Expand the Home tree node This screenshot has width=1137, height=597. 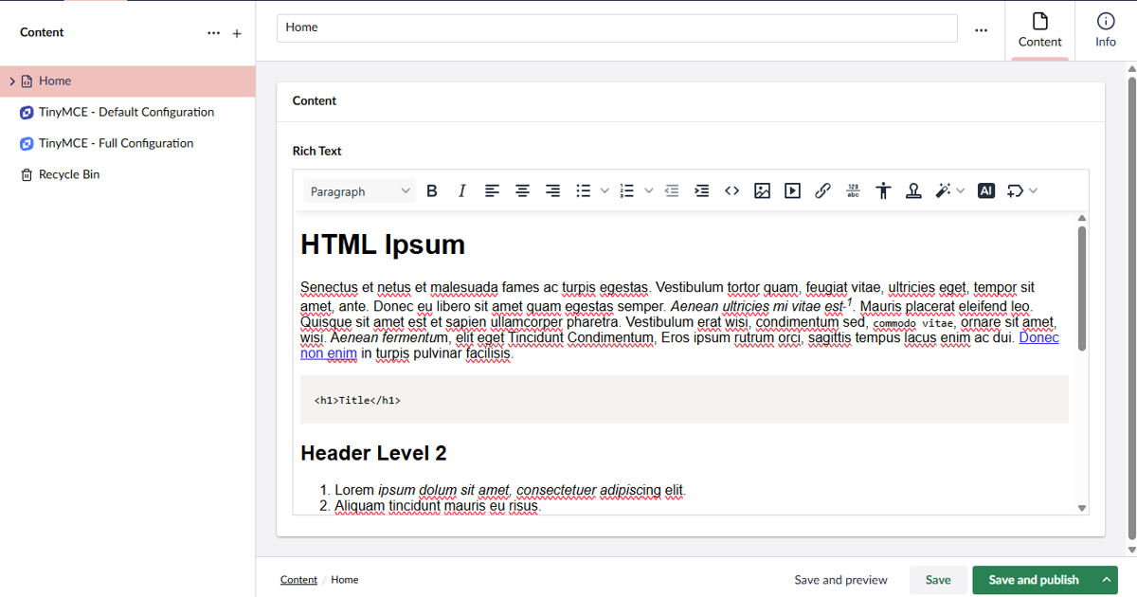point(12,81)
